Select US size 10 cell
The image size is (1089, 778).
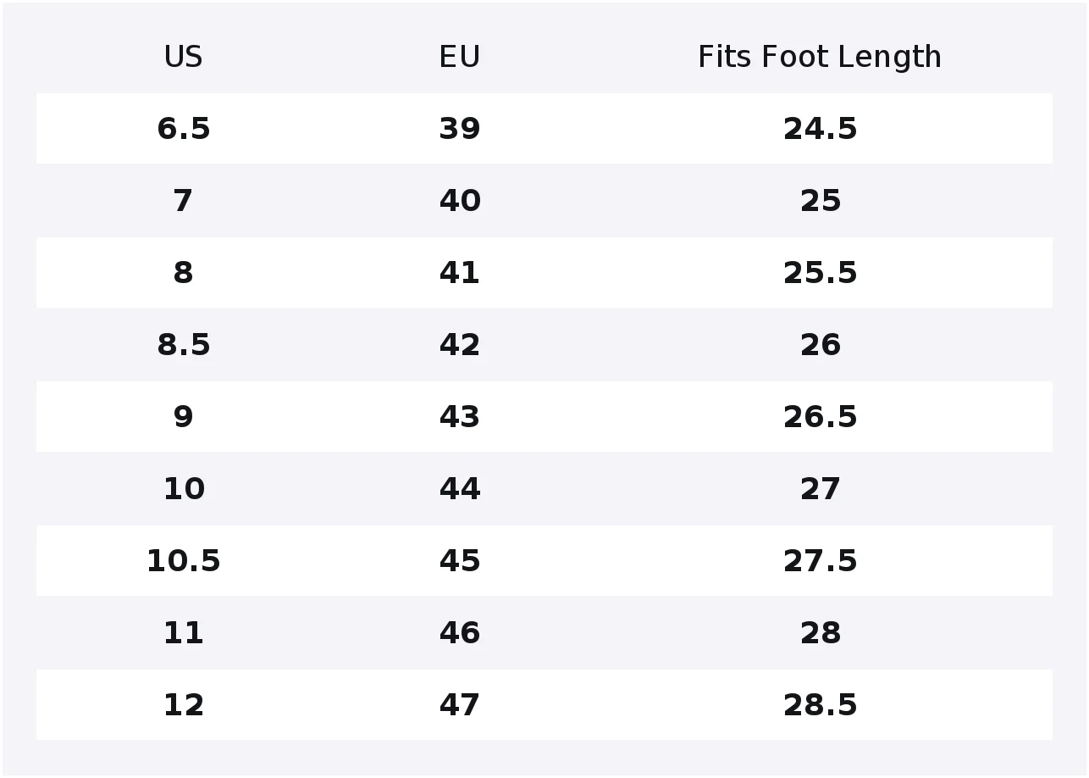[183, 489]
